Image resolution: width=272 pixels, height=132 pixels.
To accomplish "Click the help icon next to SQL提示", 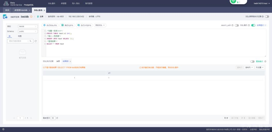I will (x=249, y=25).
